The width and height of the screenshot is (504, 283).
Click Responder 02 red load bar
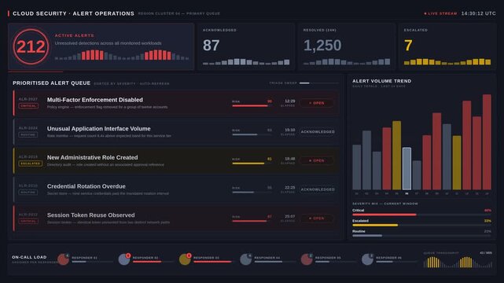147,262
